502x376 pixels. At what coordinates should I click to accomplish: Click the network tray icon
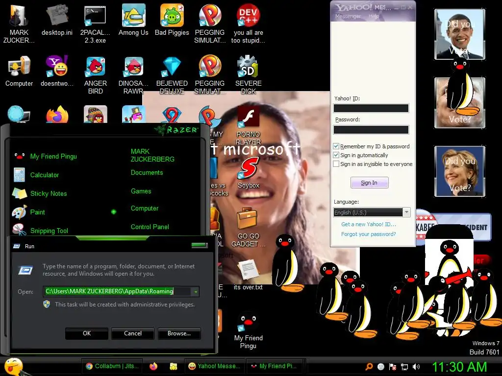click(x=404, y=367)
